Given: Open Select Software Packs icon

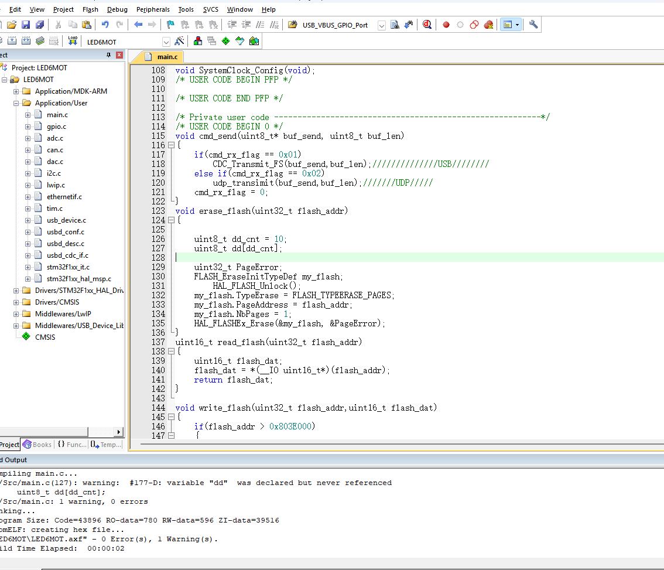Looking at the screenshot, I should [239, 41].
